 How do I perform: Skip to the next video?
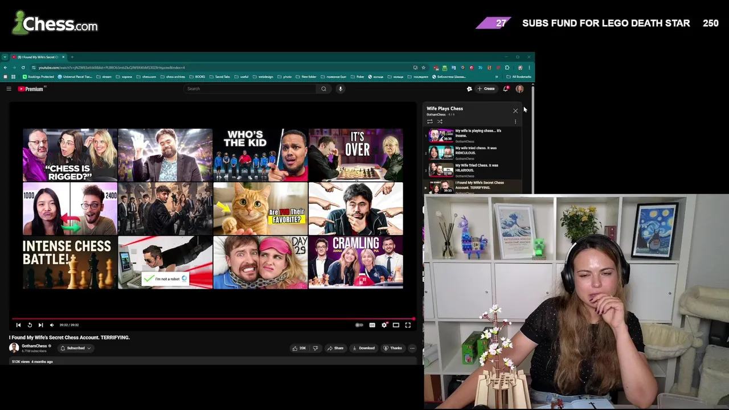pos(40,325)
